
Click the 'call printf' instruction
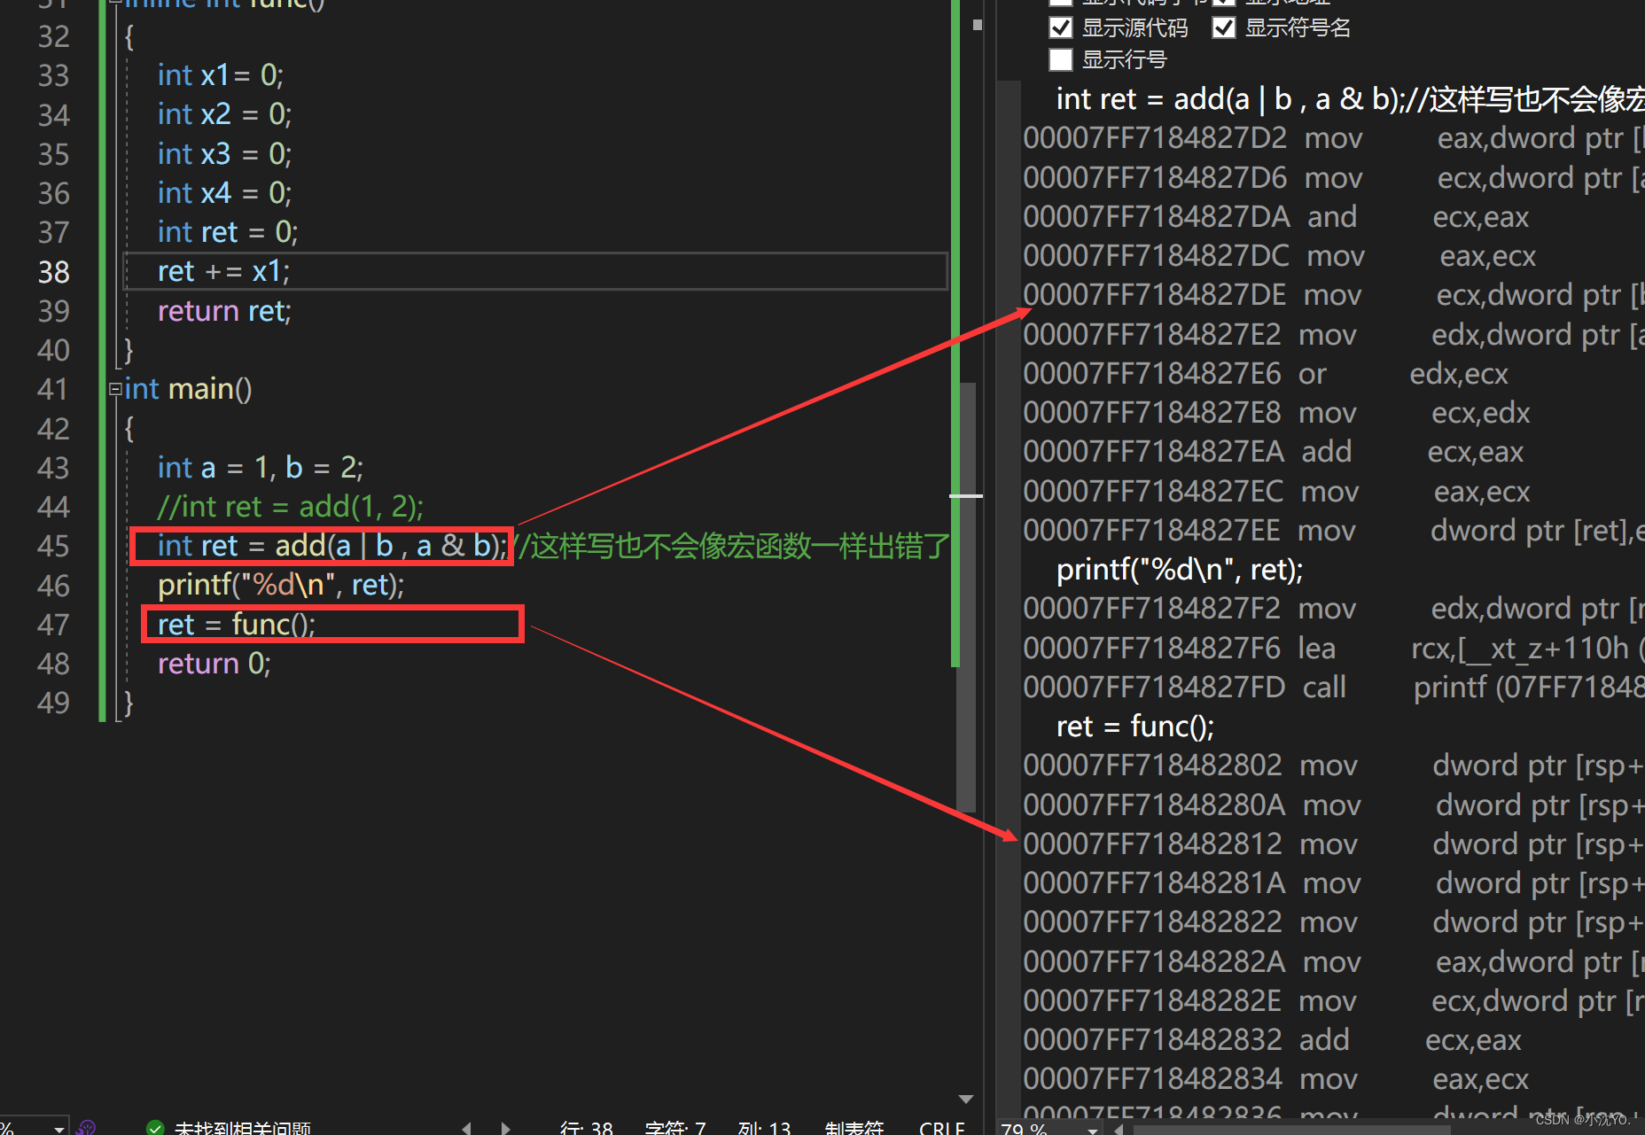click(x=1334, y=688)
